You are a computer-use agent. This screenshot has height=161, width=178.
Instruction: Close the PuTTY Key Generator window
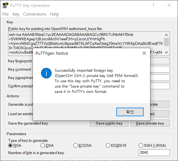pyautogui.click(x=169, y=5)
